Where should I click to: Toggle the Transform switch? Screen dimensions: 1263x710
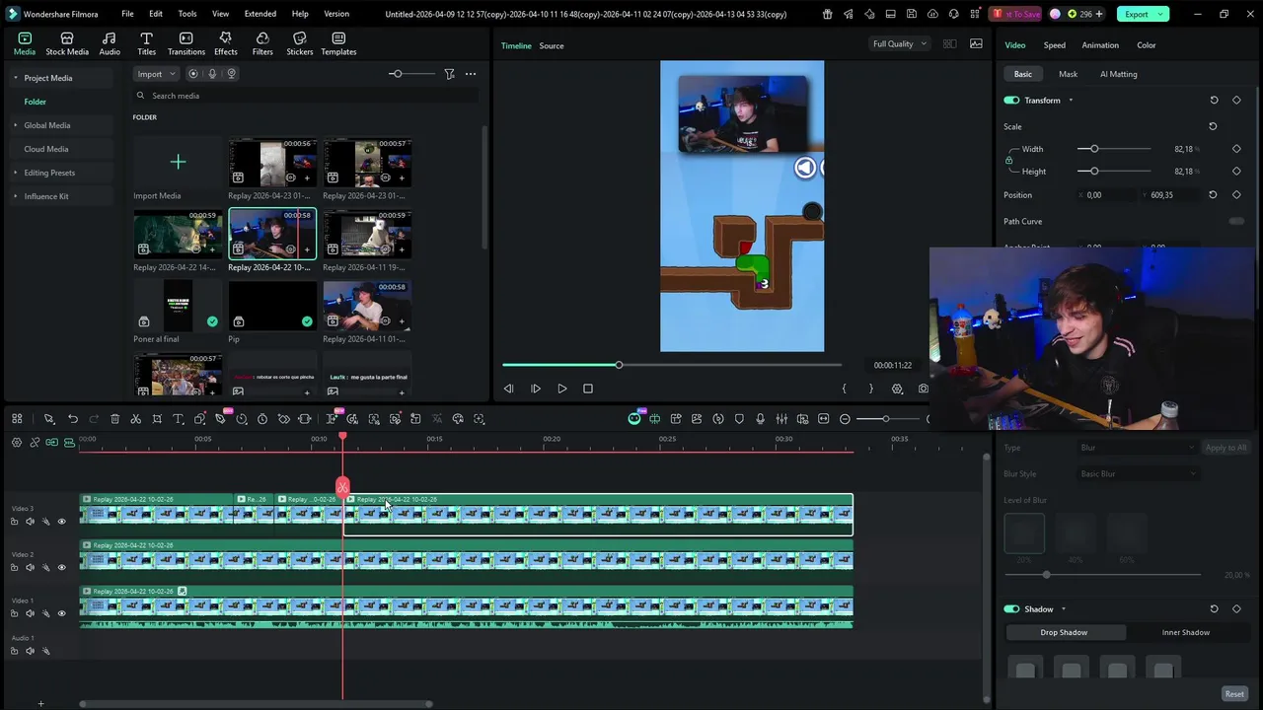tap(1011, 101)
